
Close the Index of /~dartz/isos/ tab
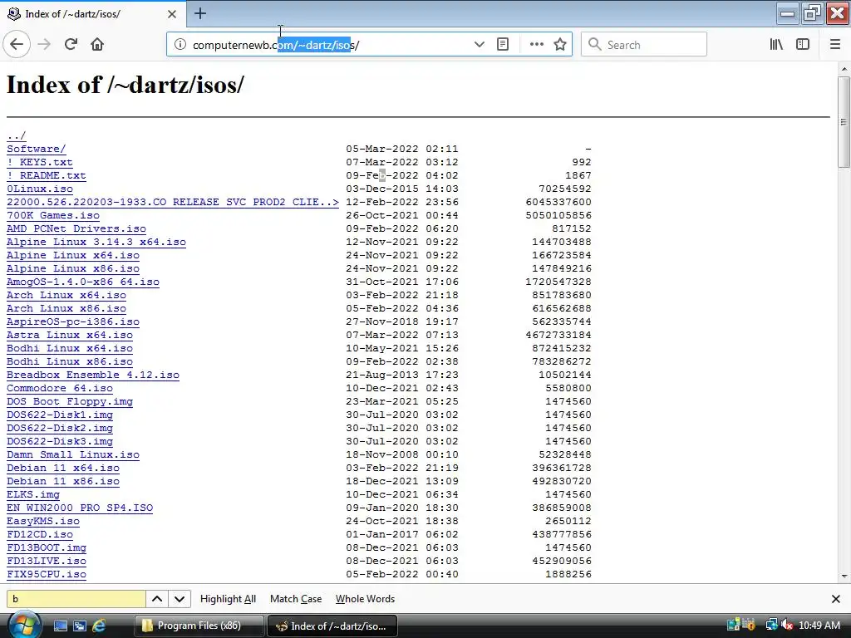[171, 14]
